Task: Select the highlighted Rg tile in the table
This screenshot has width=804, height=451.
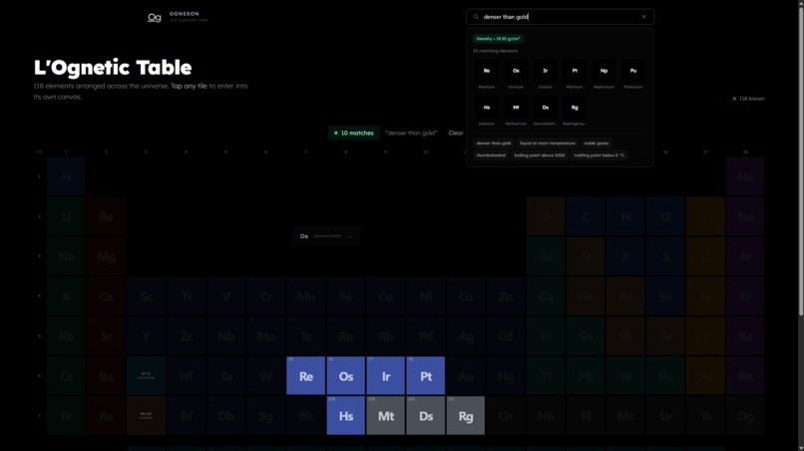Action: click(466, 416)
